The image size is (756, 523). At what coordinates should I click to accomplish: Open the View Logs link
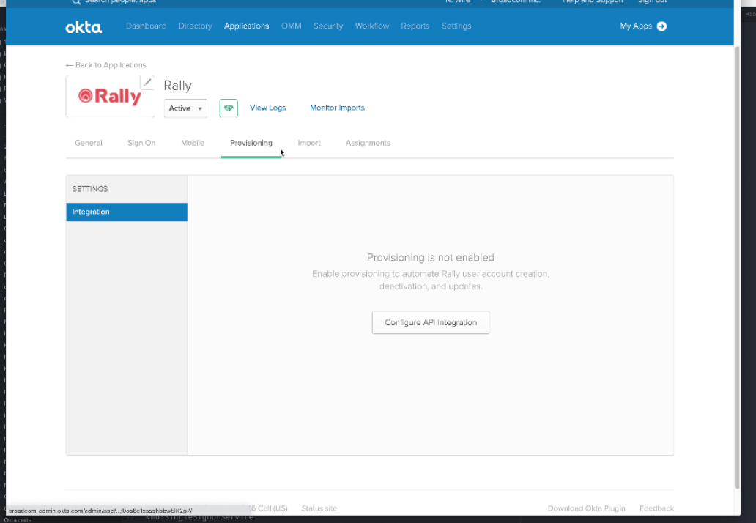pyautogui.click(x=267, y=108)
